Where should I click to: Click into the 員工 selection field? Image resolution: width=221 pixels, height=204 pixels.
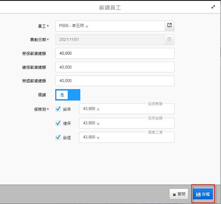[125, 26]
